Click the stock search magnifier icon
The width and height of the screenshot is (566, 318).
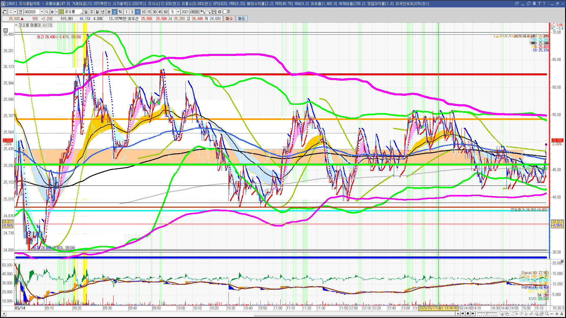47,12
